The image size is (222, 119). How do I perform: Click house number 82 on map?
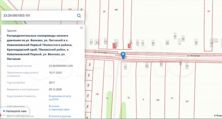[x=91, y=42]
